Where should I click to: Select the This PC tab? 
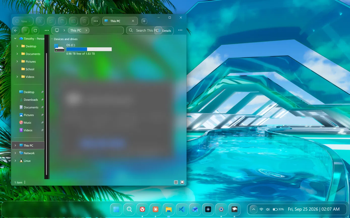(x=120, y=21)
